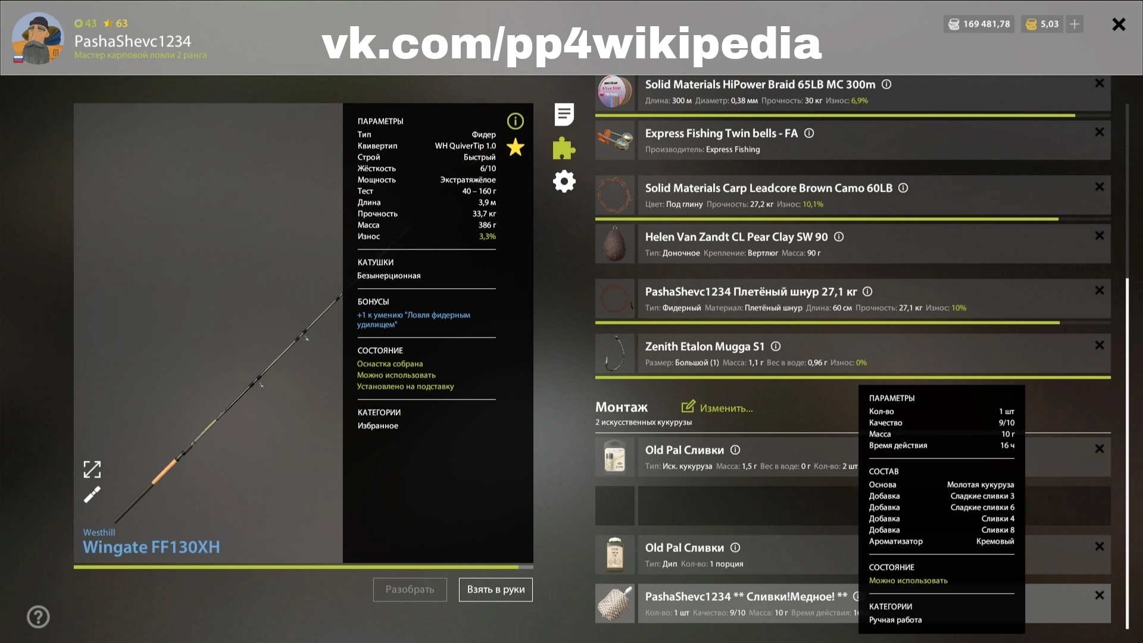
Task: Click the Carp Leadcore coil thumbnail
Action: pyautogui.click(x=615, y=195)
